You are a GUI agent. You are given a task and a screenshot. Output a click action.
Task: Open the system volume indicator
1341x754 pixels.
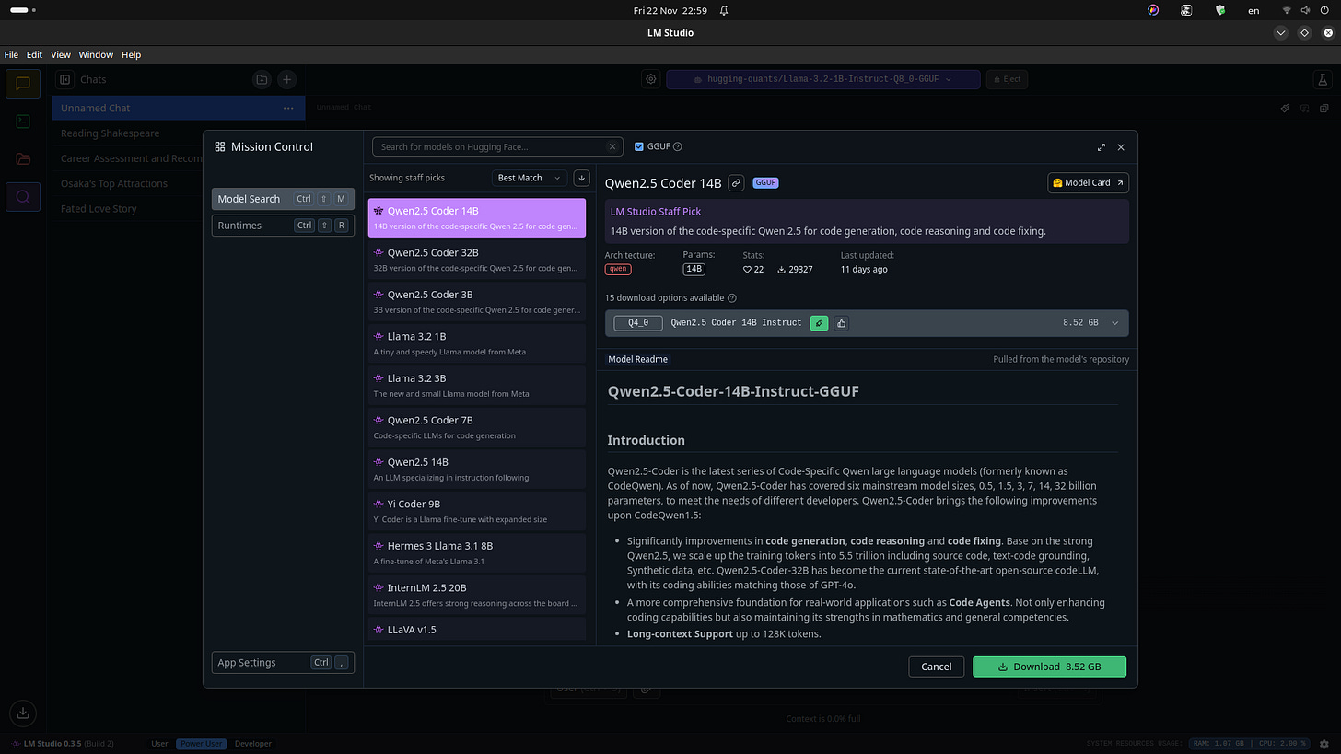(x=1304, y=11)
